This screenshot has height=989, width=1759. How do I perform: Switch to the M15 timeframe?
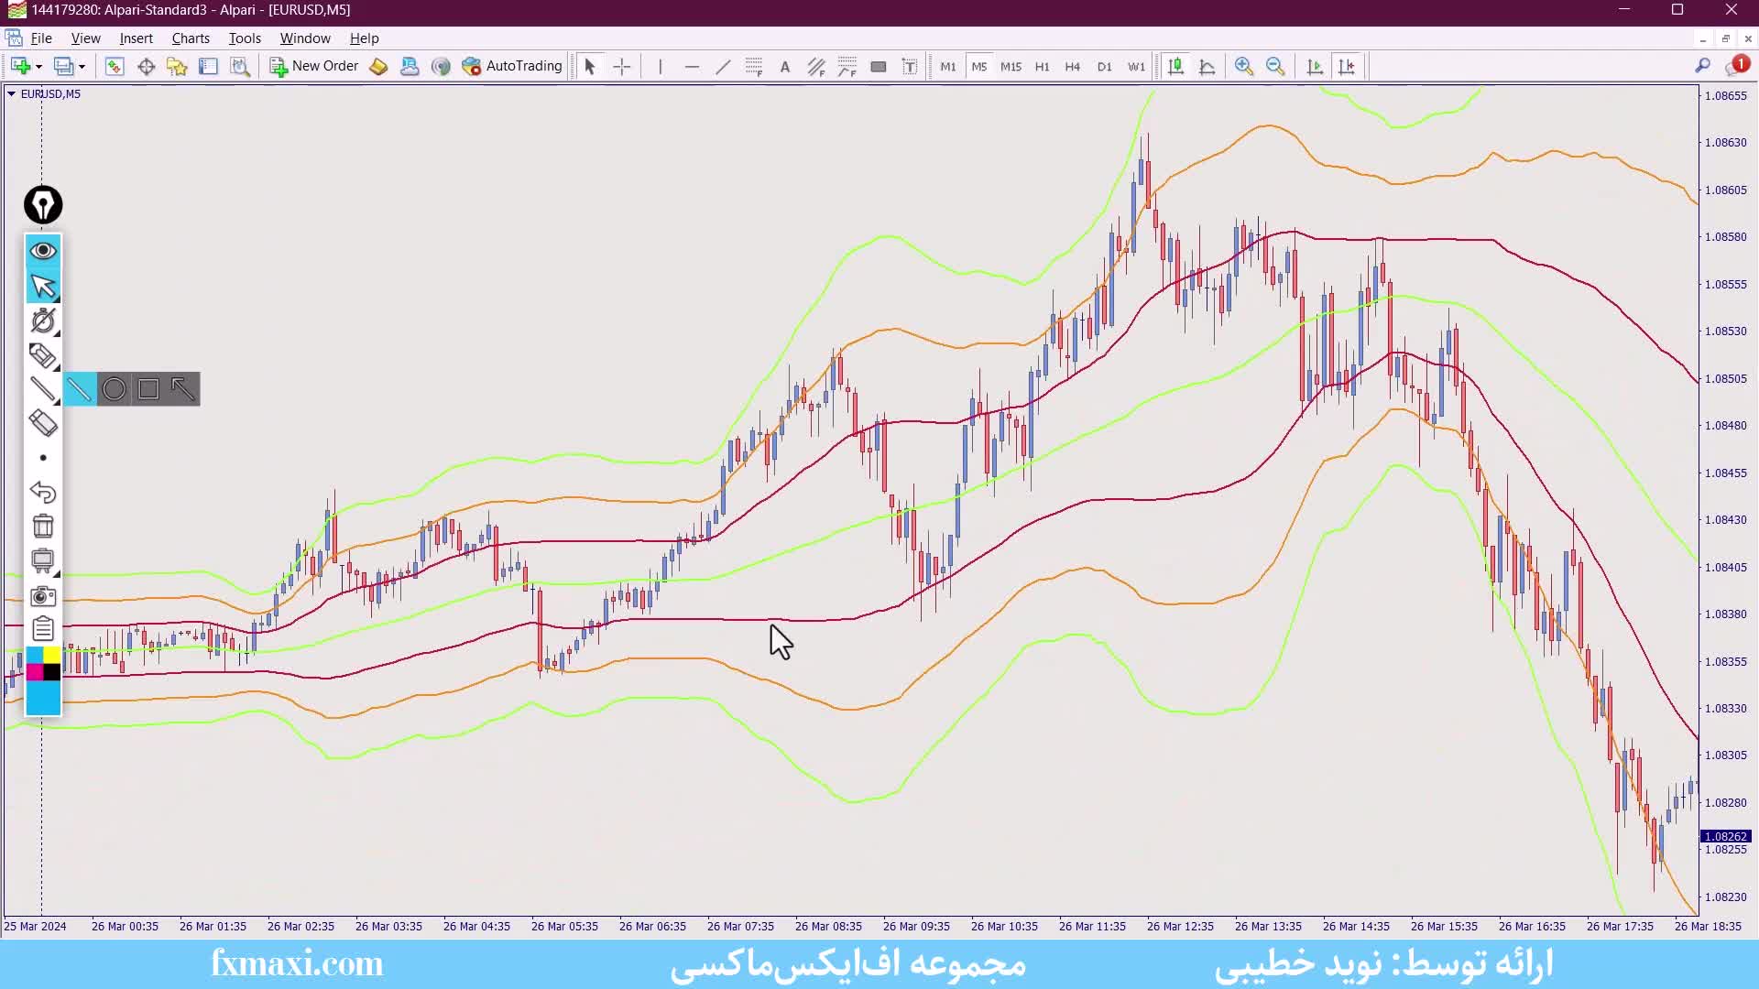[x=1011, y=67]
